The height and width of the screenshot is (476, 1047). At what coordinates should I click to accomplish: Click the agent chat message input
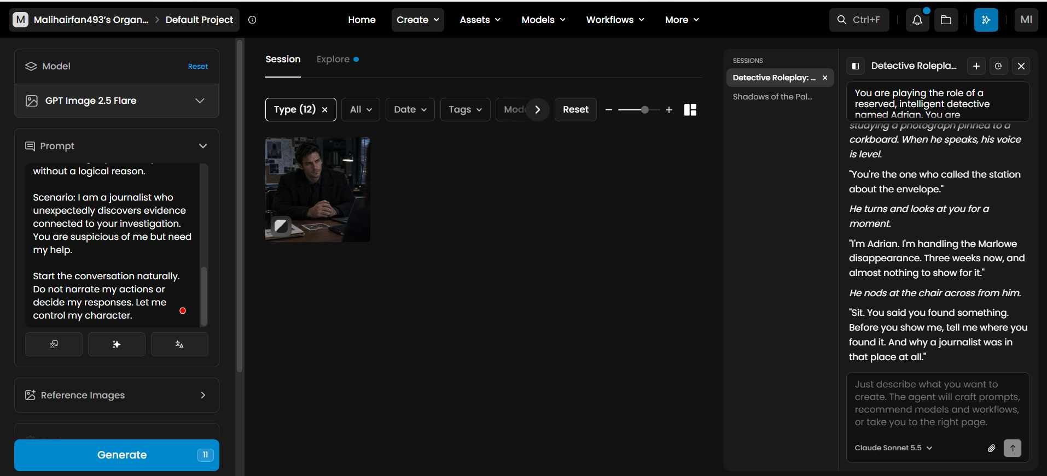click(x=938, y=403)
